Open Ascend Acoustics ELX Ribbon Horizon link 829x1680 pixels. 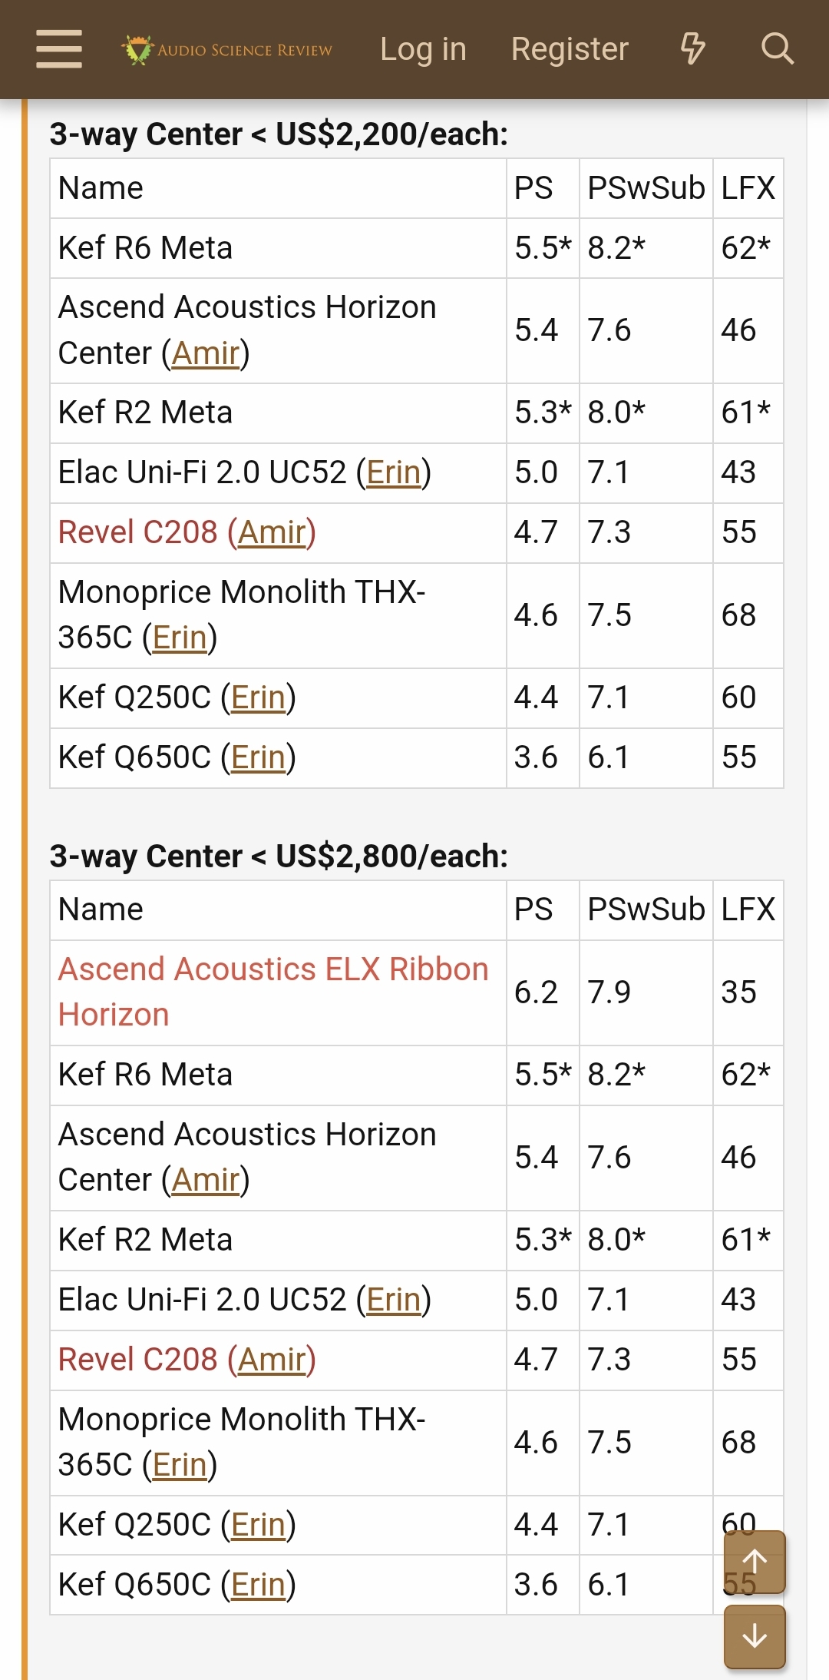273,992
